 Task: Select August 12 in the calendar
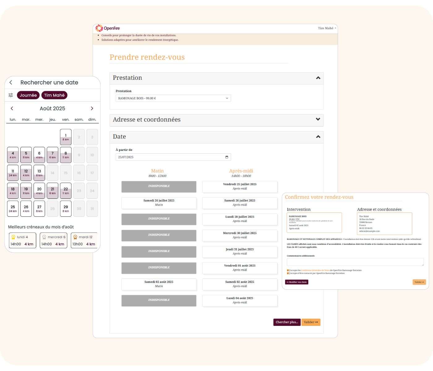tap(26, 173)
